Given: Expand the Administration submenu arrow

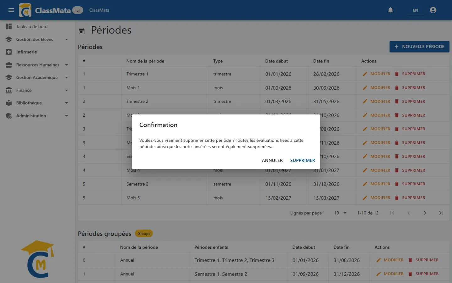Looking at the screenshot, I should click(67, 116).
